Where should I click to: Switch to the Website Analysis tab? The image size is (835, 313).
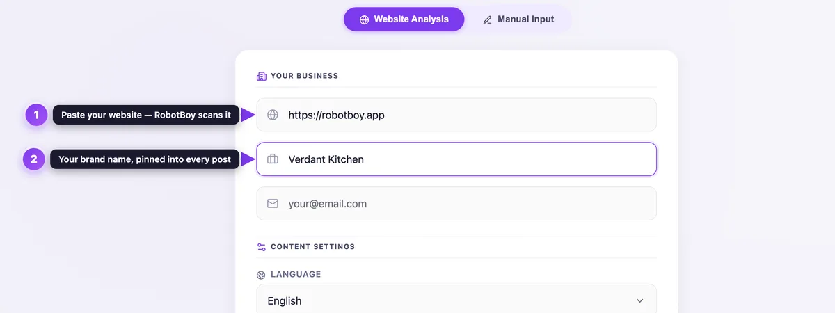(404, 19)
